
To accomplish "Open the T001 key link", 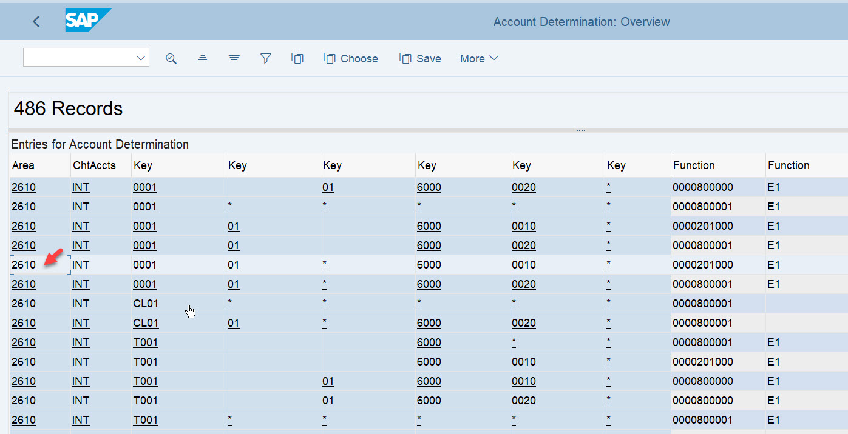I will point(145,342).
